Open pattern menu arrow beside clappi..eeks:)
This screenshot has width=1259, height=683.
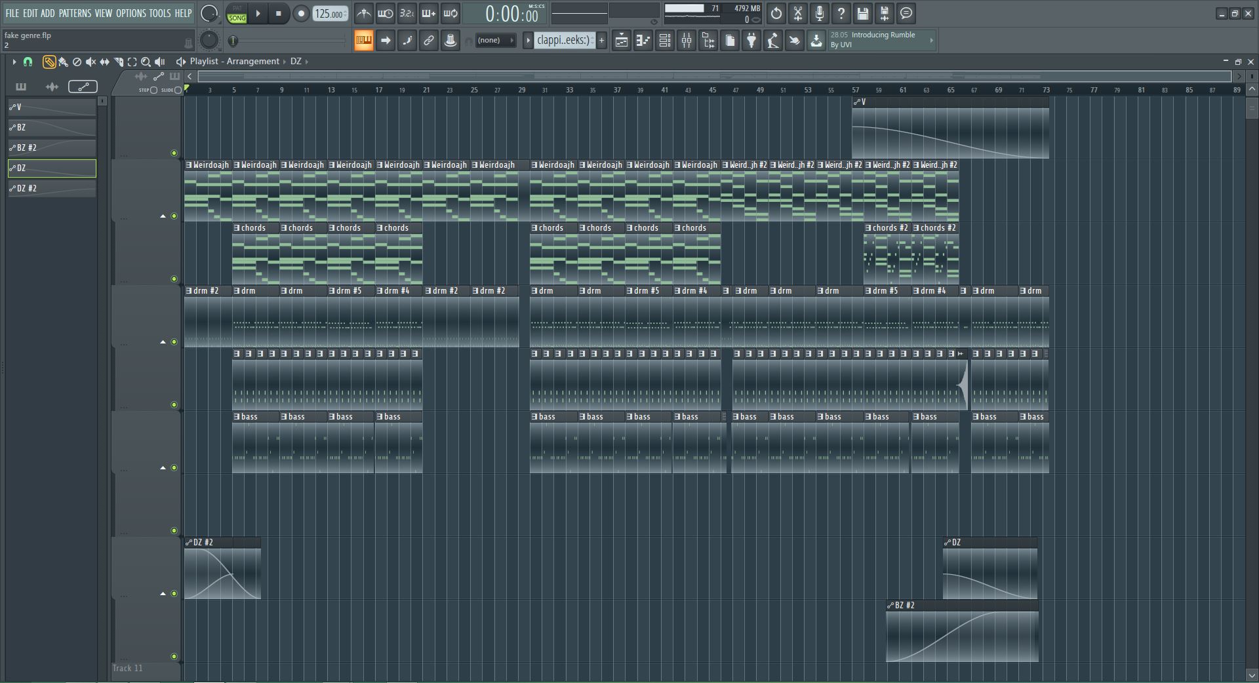pyautogui.click(x=528, y=41)
